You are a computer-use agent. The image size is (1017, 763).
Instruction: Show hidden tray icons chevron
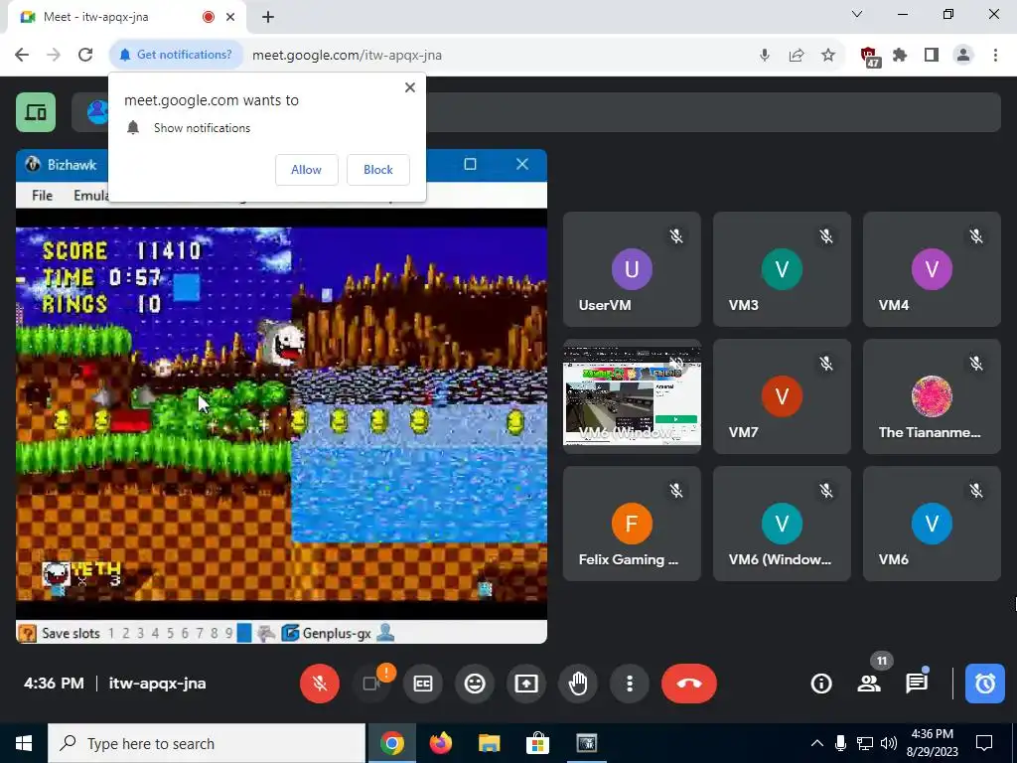(x=817, y=743)
